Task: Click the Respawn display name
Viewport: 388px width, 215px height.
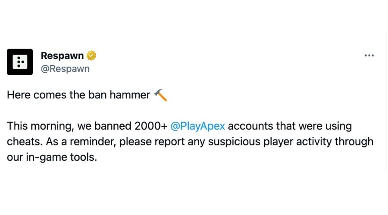Action: click(x=62, y=55)
